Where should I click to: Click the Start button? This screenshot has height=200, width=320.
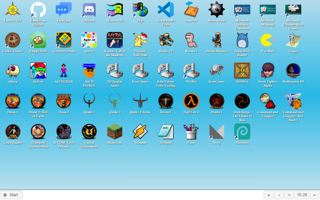[11, 195]
